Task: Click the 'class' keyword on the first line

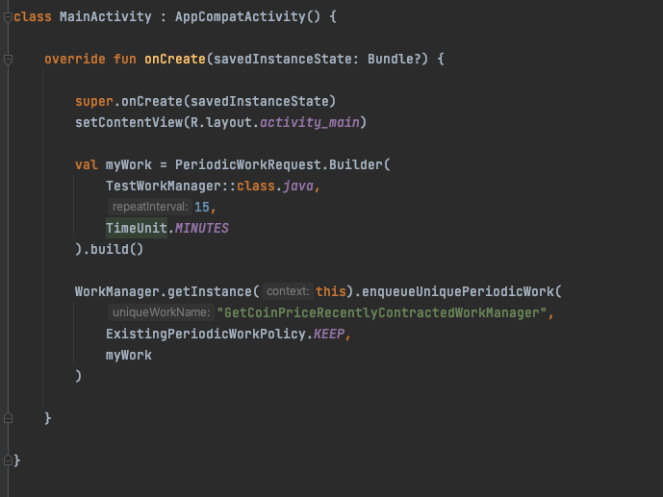Action: coord(33,17)
